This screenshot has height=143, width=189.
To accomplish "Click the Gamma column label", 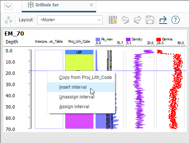I will tap(167, 39).
